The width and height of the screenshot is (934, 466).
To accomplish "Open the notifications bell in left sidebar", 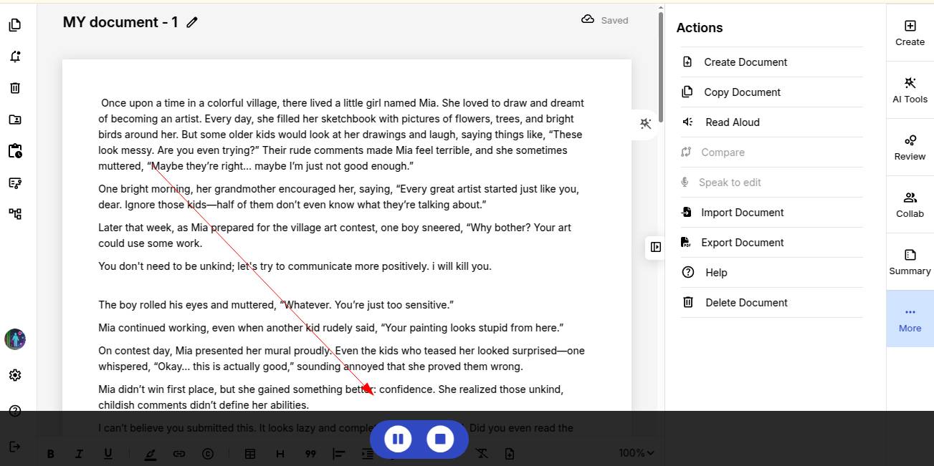I will tap(15, 57).
